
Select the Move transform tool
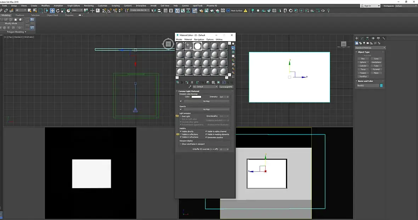click(52, 11)
